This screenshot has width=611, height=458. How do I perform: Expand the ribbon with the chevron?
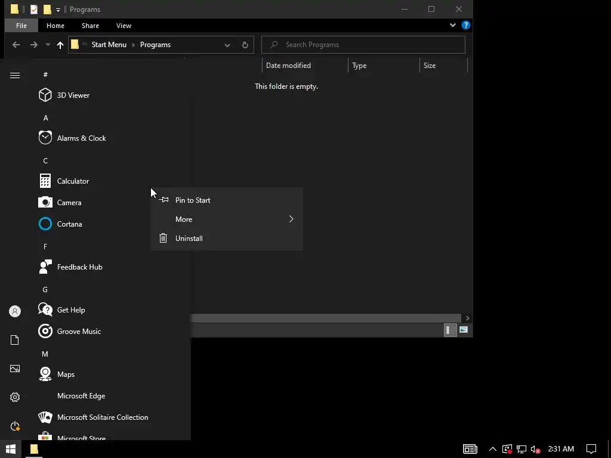coord(453,25)
